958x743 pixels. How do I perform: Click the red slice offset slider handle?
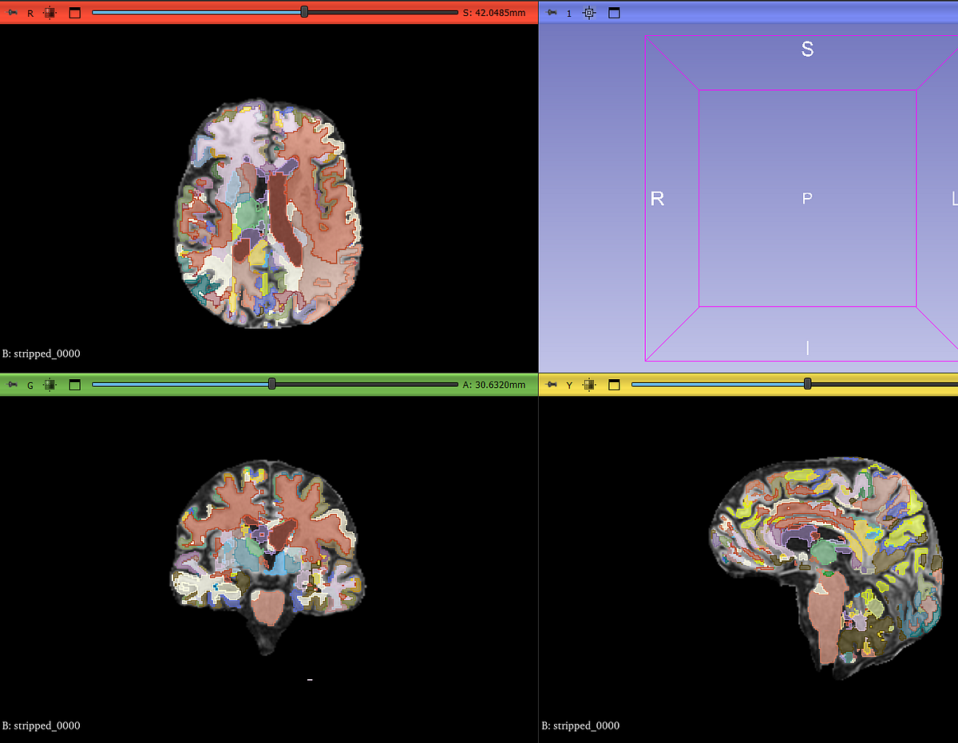tap(303, 12)
